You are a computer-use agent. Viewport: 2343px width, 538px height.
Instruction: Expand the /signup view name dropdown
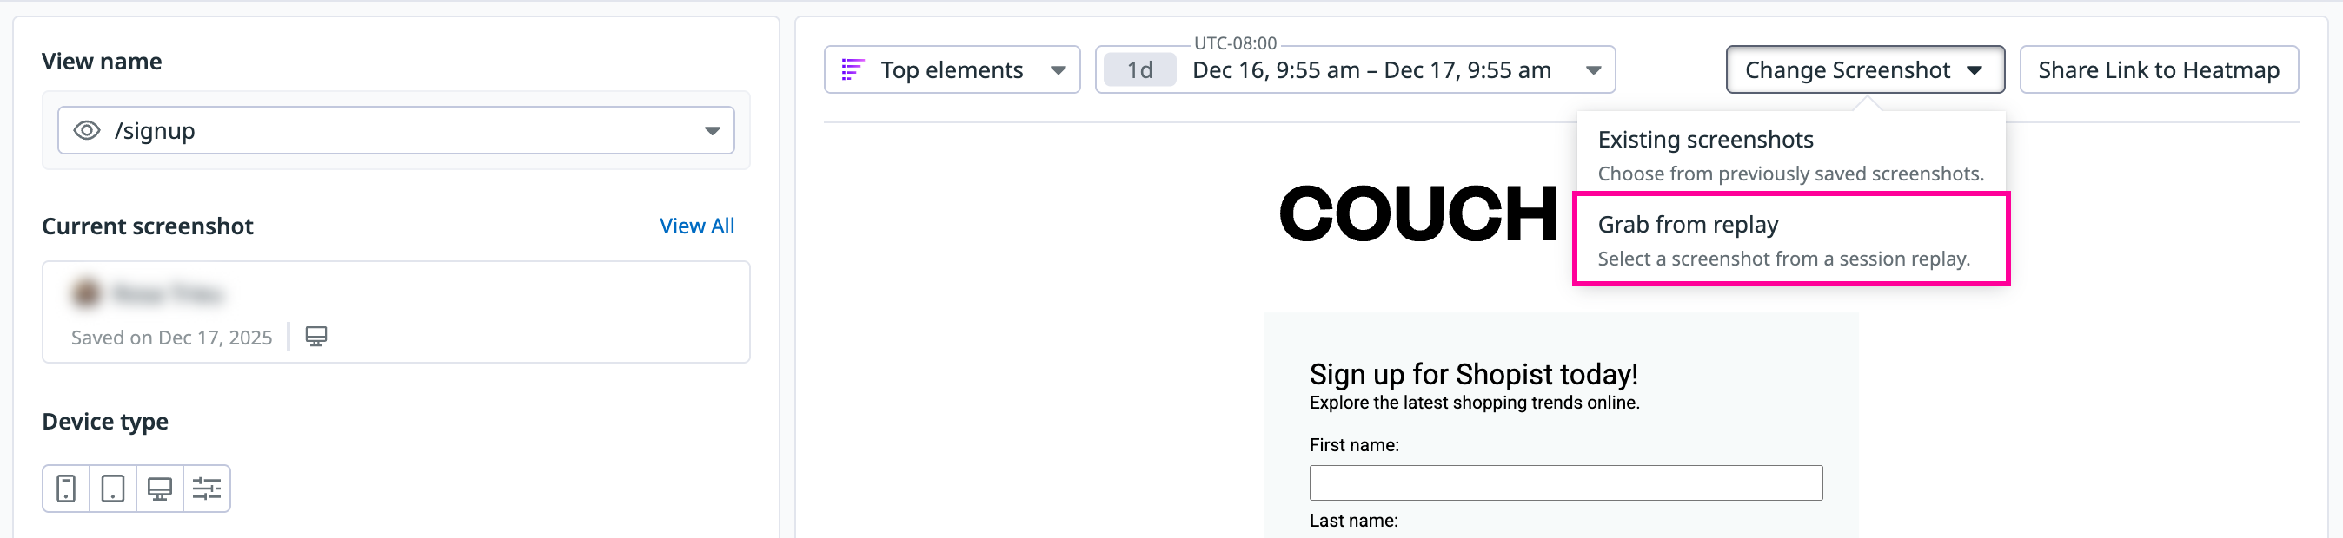click(711, 131)
